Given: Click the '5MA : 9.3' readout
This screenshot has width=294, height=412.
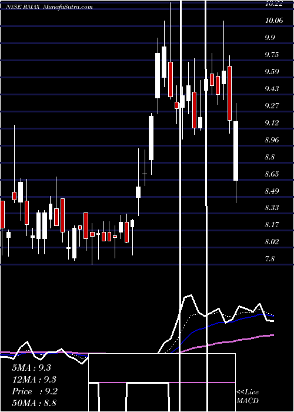Looking at the screenshot, I should pyautogui.click(x=32, y=368).
